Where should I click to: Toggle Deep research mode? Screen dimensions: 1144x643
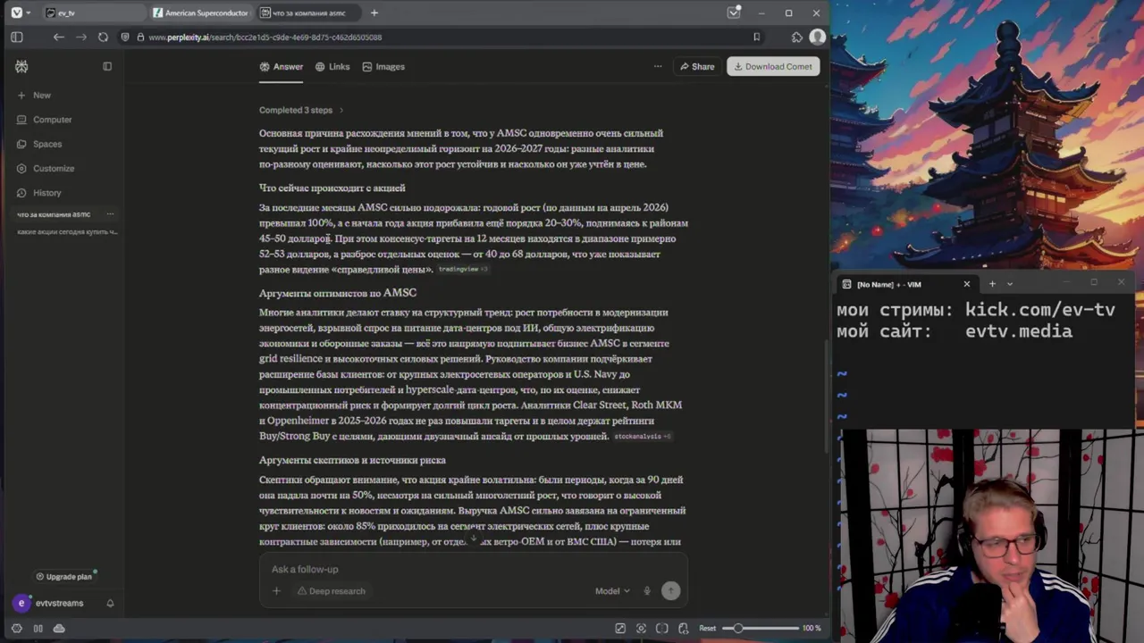point(332,590)
